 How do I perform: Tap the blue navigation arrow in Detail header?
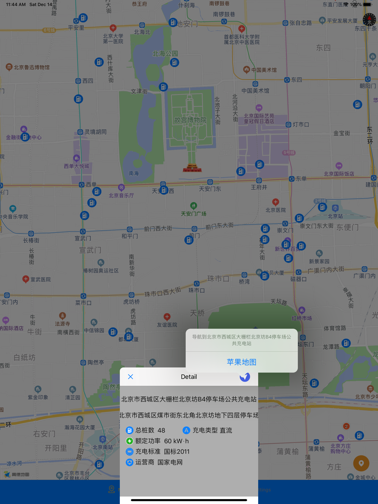click(x=245, y=377)
